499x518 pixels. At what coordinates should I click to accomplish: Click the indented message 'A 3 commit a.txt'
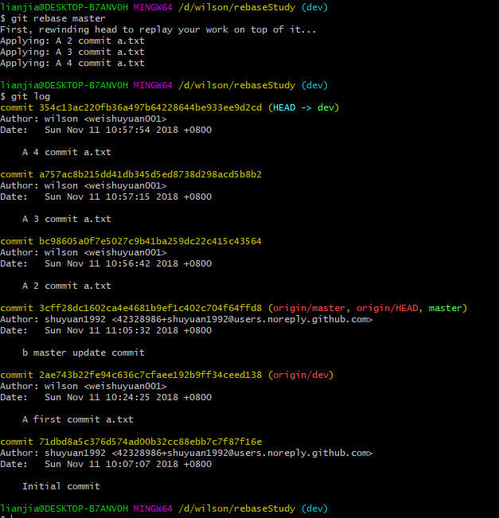coord(67,219)
